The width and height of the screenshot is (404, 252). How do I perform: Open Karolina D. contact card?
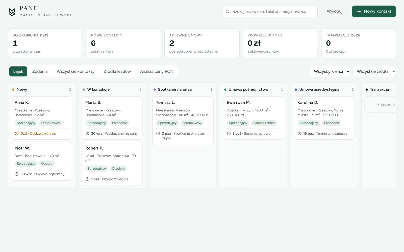(324, 118)
